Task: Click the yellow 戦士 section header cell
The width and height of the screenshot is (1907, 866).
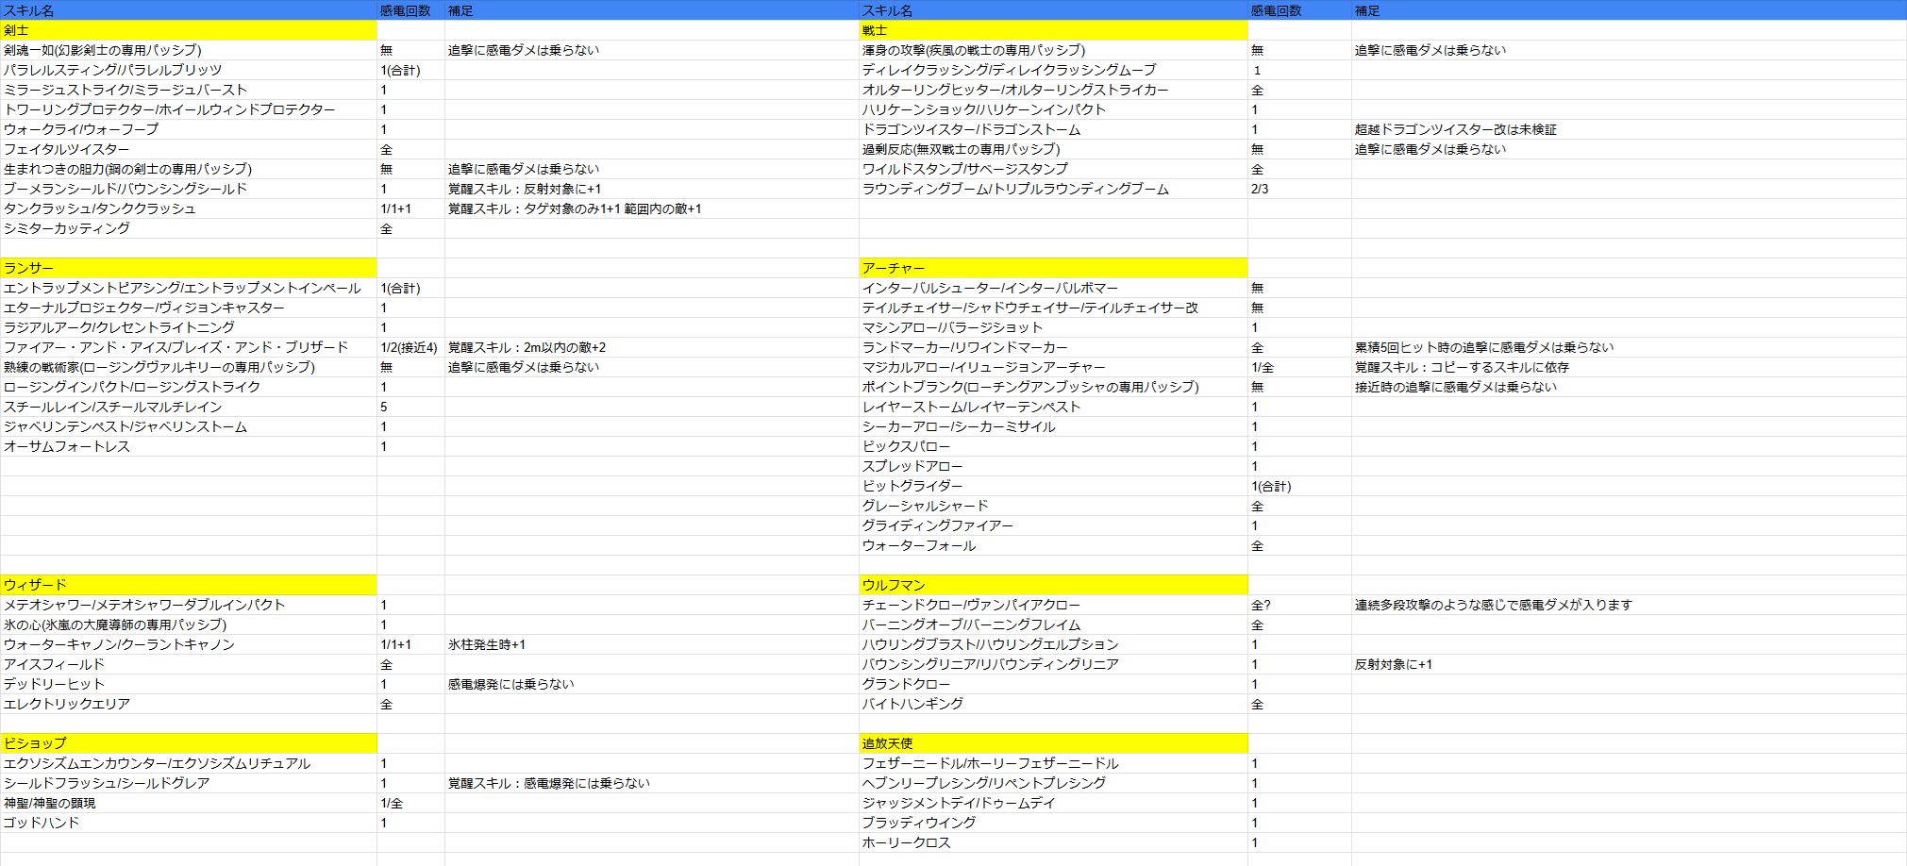Action: pyautogui.click(x=1052, y=30)
